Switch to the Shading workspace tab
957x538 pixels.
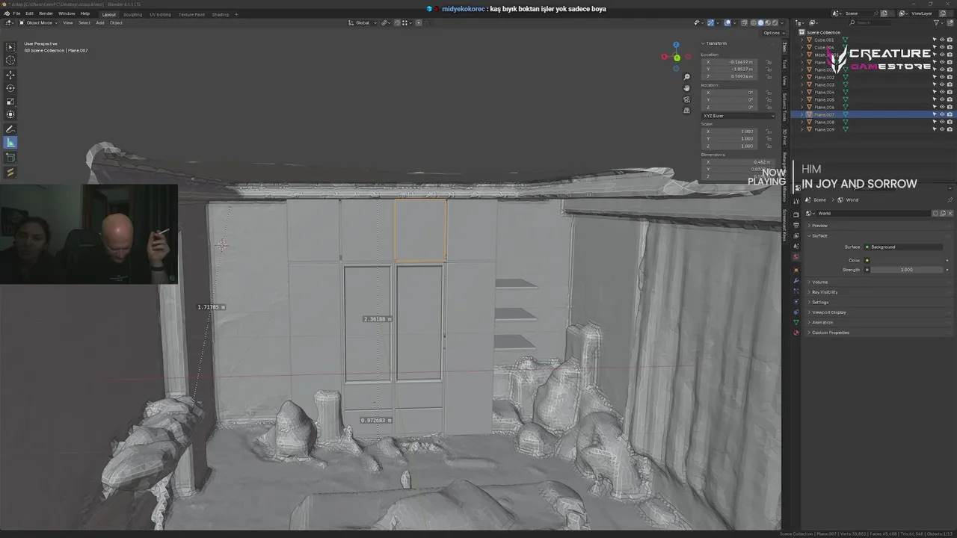pyautogui.click(x=221, y=14)
